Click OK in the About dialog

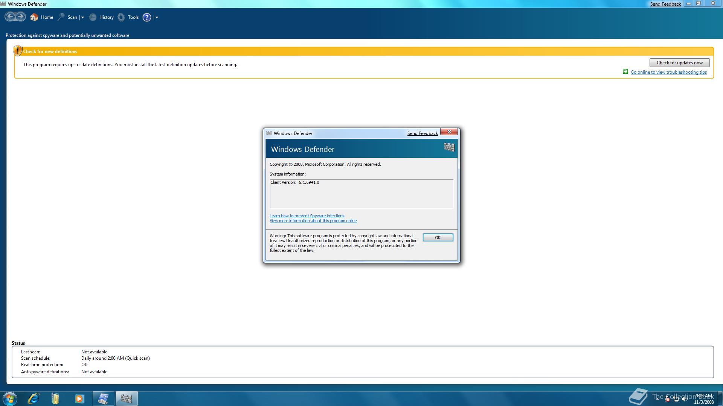pos(438,238)
